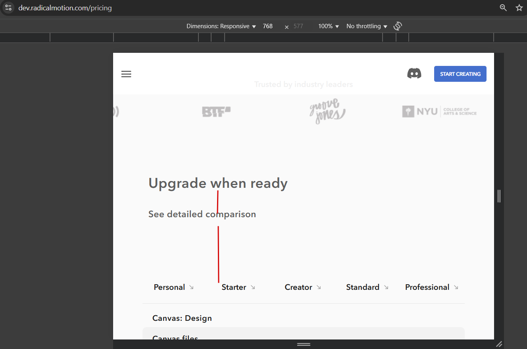Select the Starter plan column header
Screen dimensions: 527x349
234,287
